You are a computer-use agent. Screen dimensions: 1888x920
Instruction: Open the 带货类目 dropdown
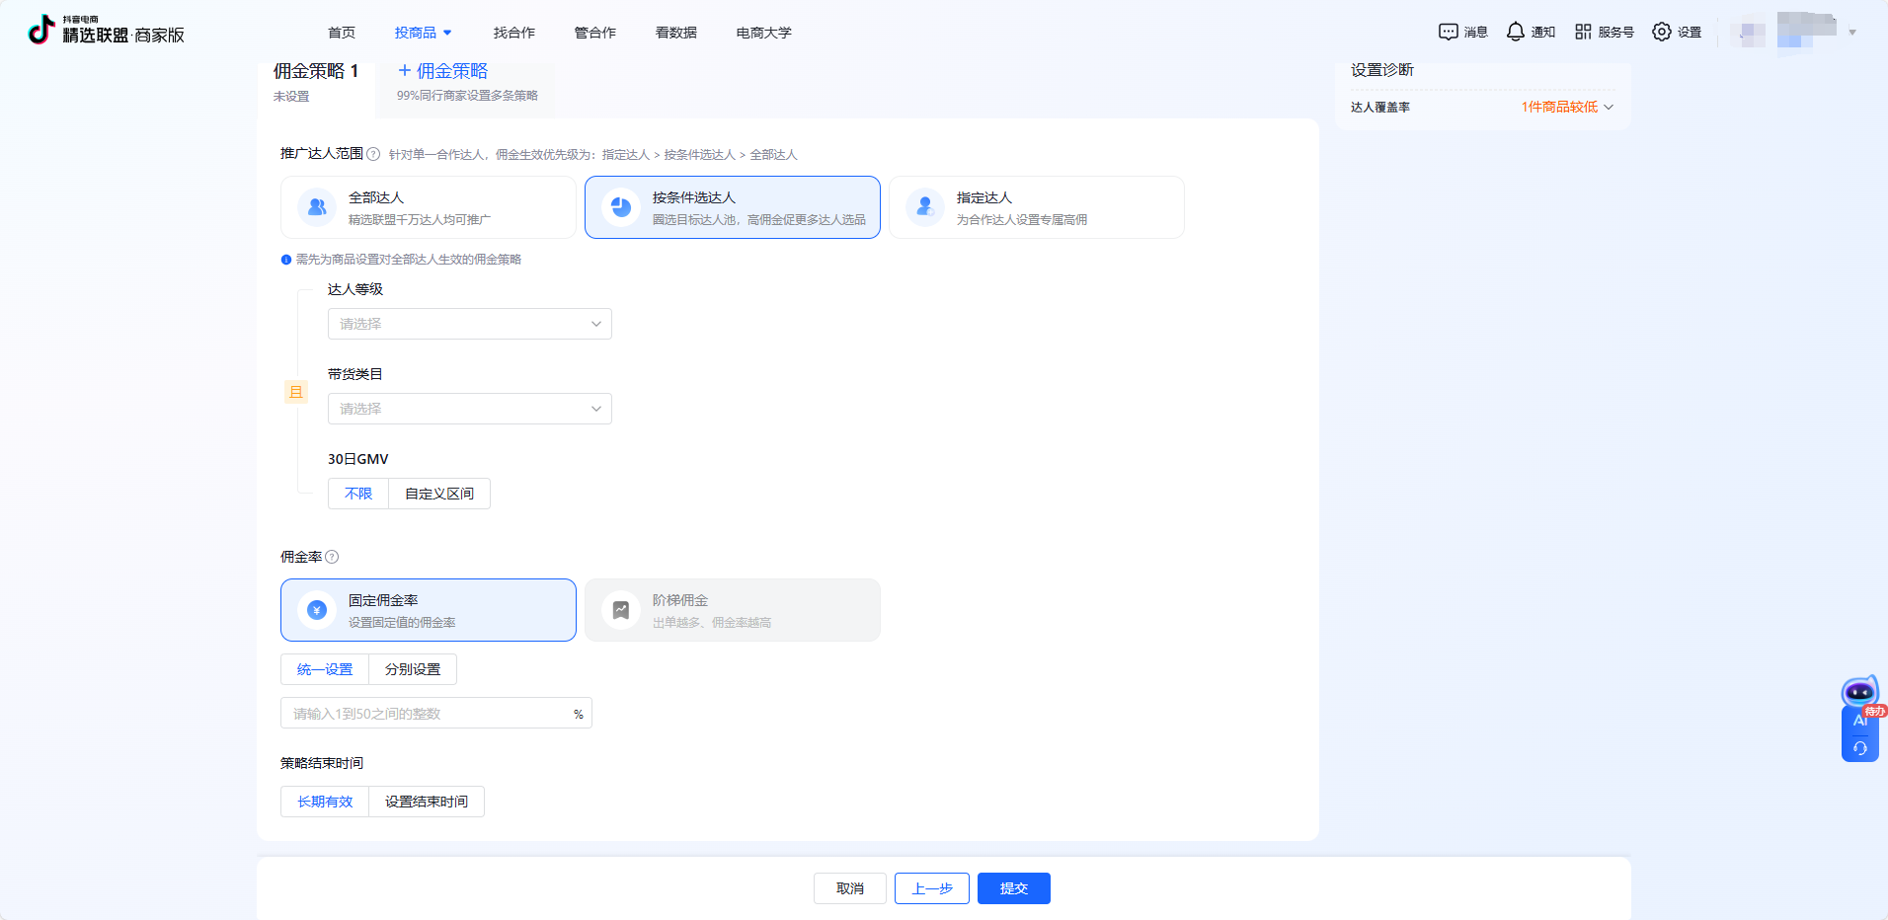[469, 409]
